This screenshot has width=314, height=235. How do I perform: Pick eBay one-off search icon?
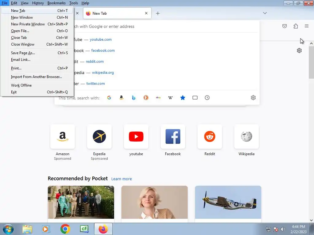[158, 98]
